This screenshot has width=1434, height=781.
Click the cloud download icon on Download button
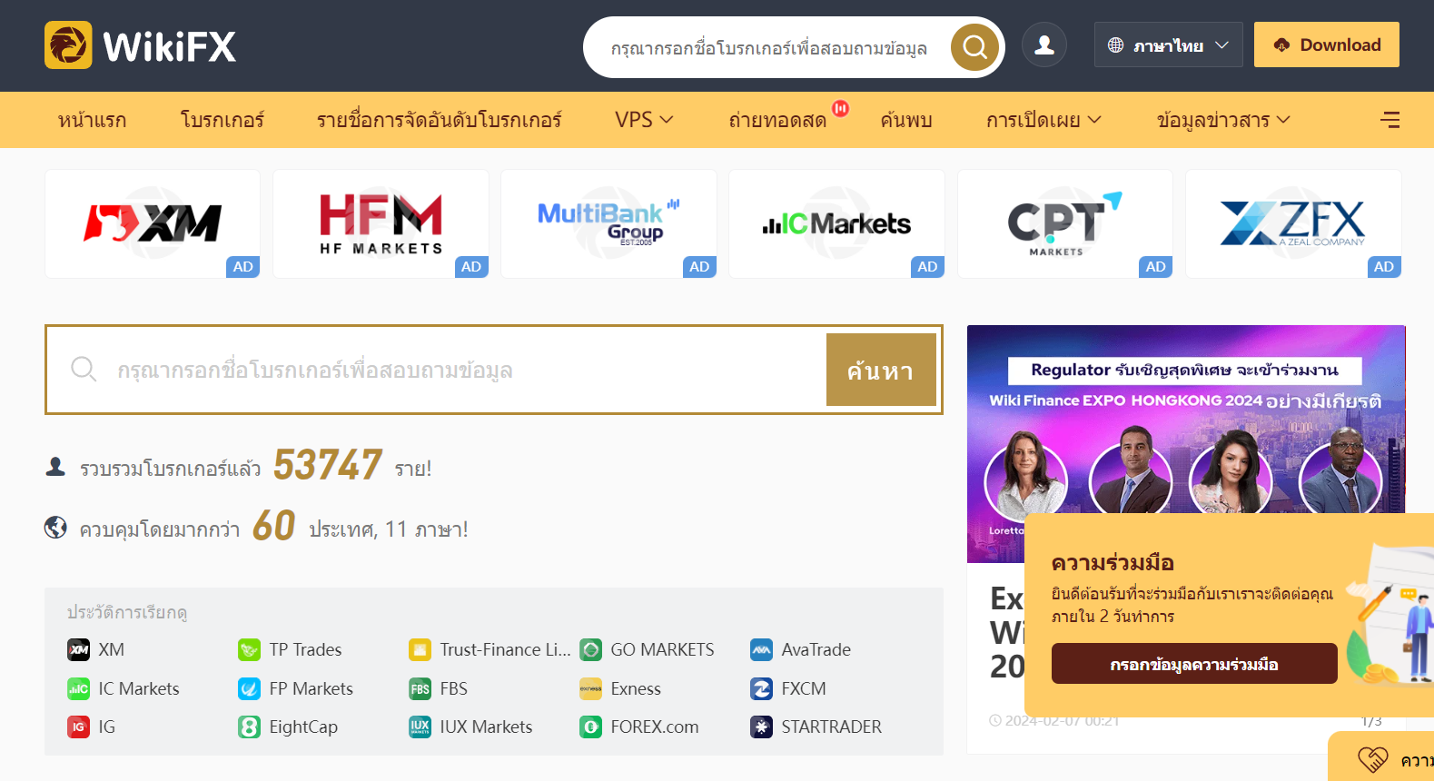point(1281,44)
